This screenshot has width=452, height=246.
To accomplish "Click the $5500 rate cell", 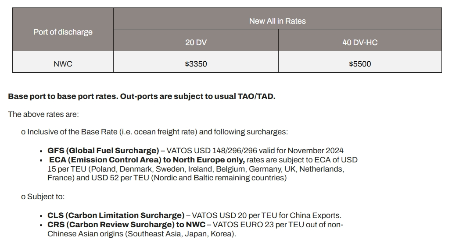I will click(360, 64).
